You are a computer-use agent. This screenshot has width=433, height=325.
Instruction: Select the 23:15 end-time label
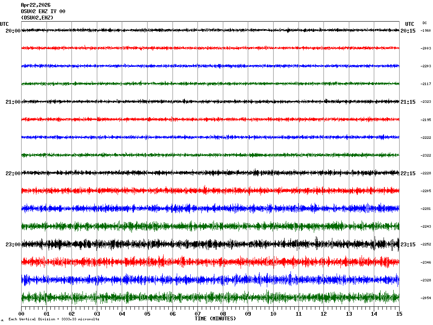[408, 245]
